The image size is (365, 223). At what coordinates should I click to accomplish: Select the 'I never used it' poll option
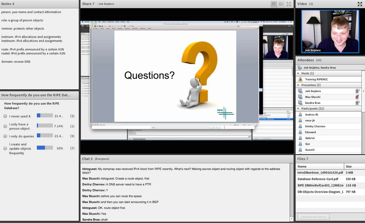[x=5, y=116]
